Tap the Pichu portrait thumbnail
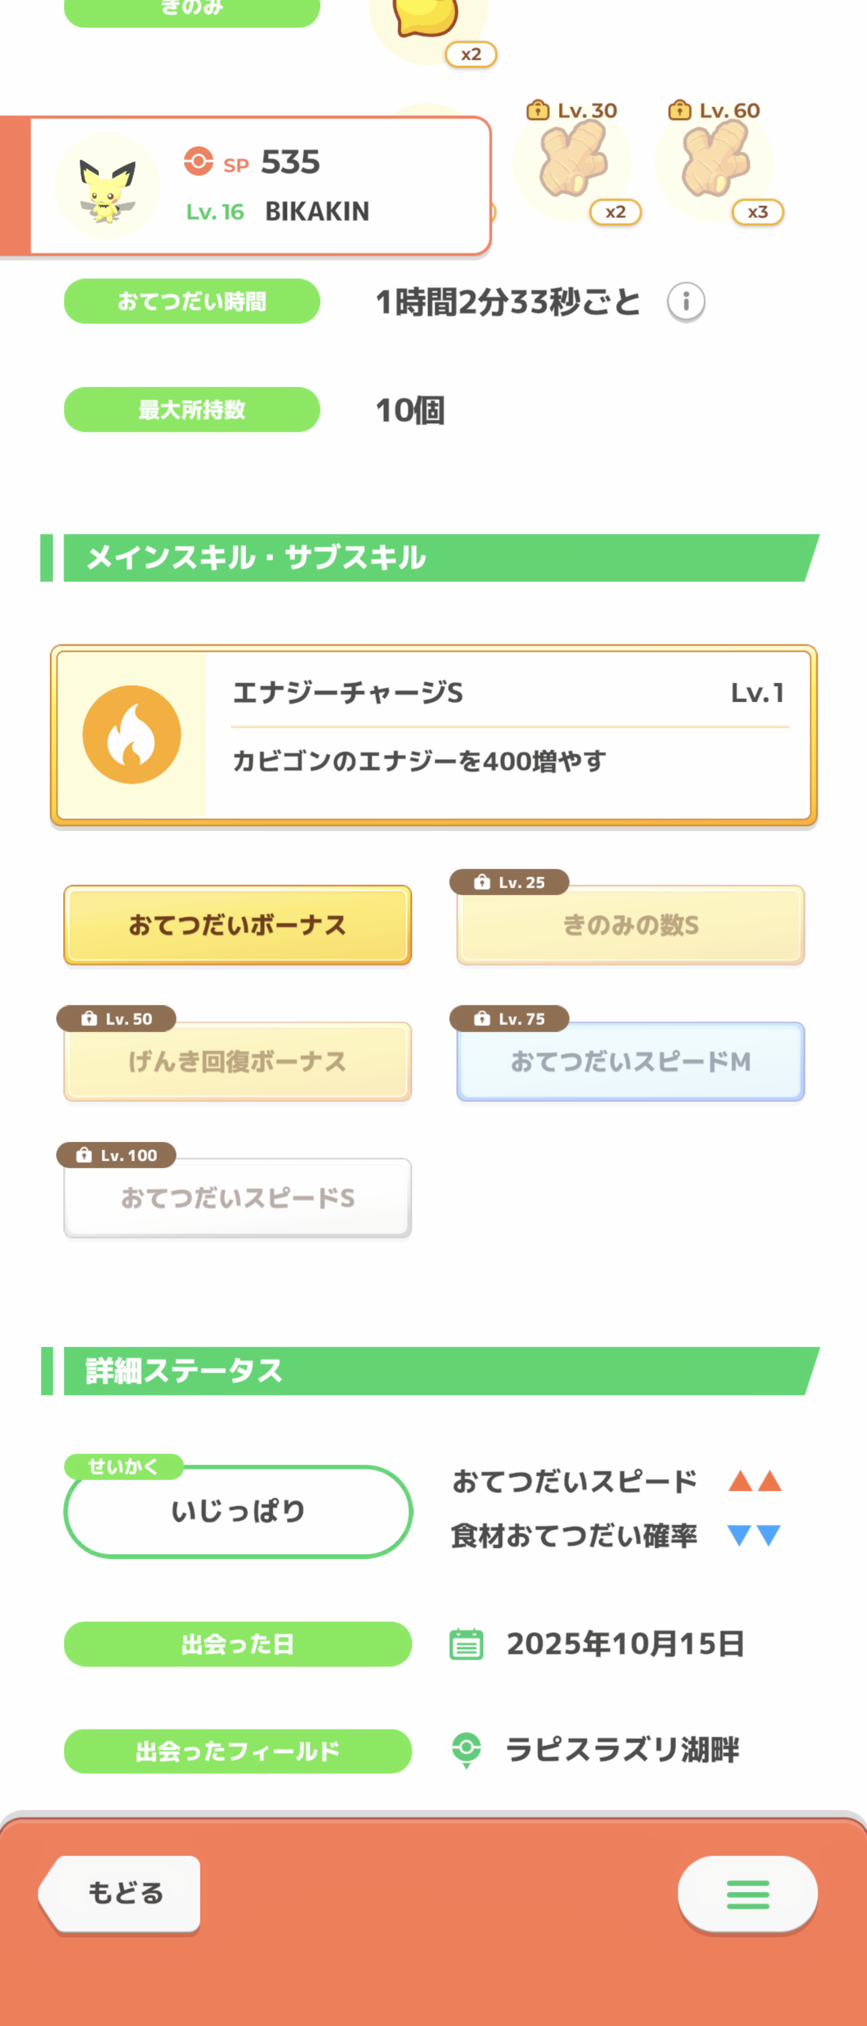Image resolution: width=867 pixels, height=2026 pixels. pyautogui.click(x=107, y=187)
